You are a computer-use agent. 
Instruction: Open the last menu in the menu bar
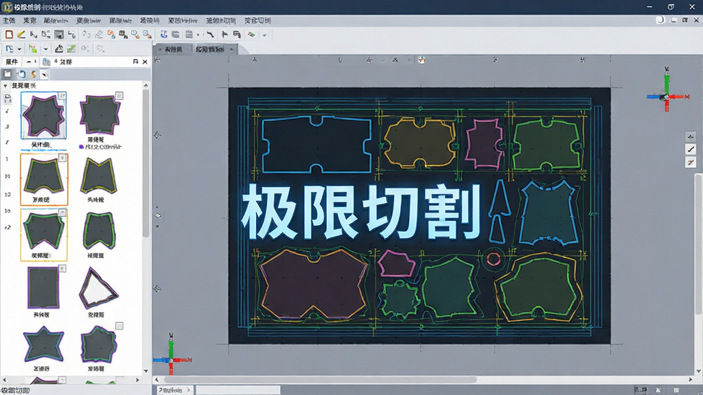point(257,21)
